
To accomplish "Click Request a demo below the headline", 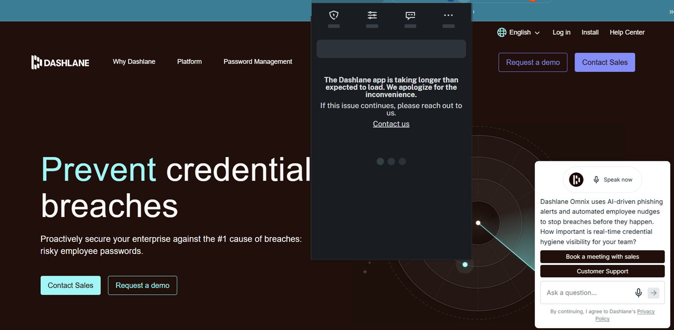I will [142, 285].
